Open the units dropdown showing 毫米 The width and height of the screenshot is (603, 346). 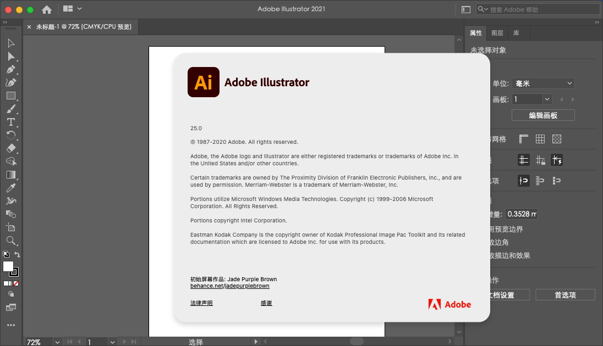[543, 83]
